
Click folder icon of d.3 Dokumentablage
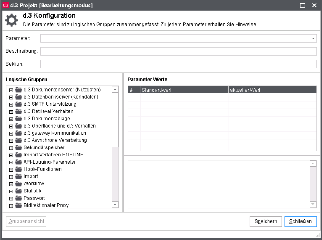(18, 119)
